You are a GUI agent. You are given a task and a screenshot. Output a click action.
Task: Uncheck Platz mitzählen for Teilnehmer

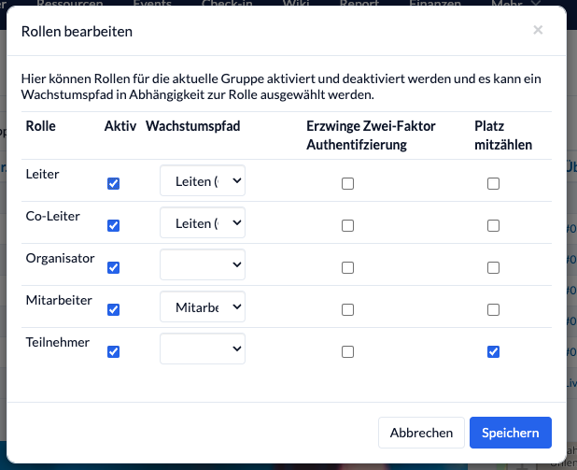coord(494,351)
